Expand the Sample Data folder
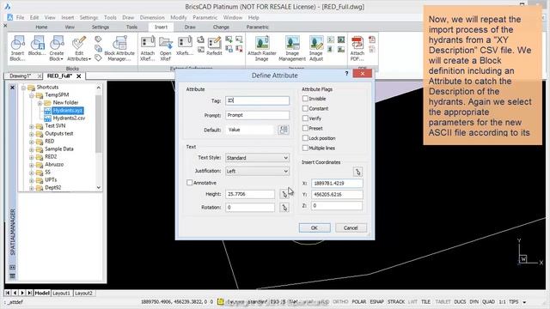 (x=32, y=149)
